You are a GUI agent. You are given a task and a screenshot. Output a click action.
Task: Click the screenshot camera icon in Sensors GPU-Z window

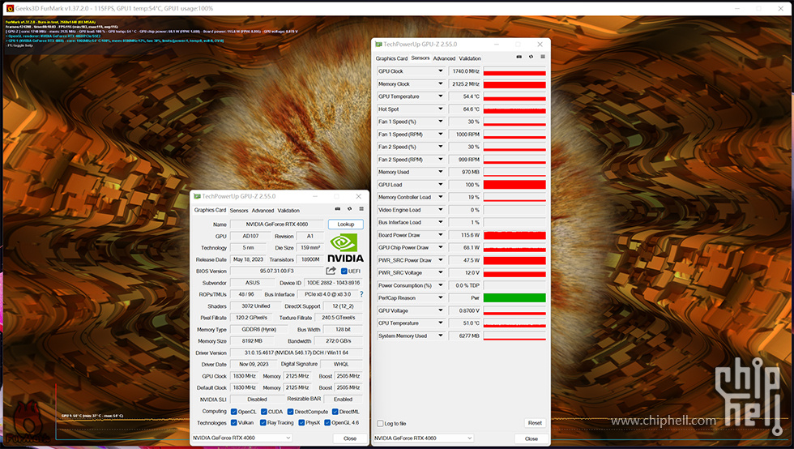[x=519, y=57]
